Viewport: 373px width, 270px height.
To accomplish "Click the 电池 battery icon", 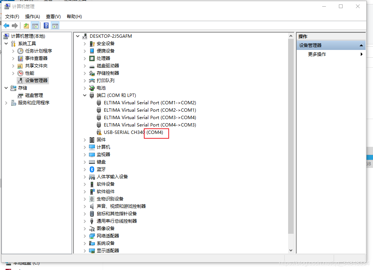I will (x=92, y=88).
